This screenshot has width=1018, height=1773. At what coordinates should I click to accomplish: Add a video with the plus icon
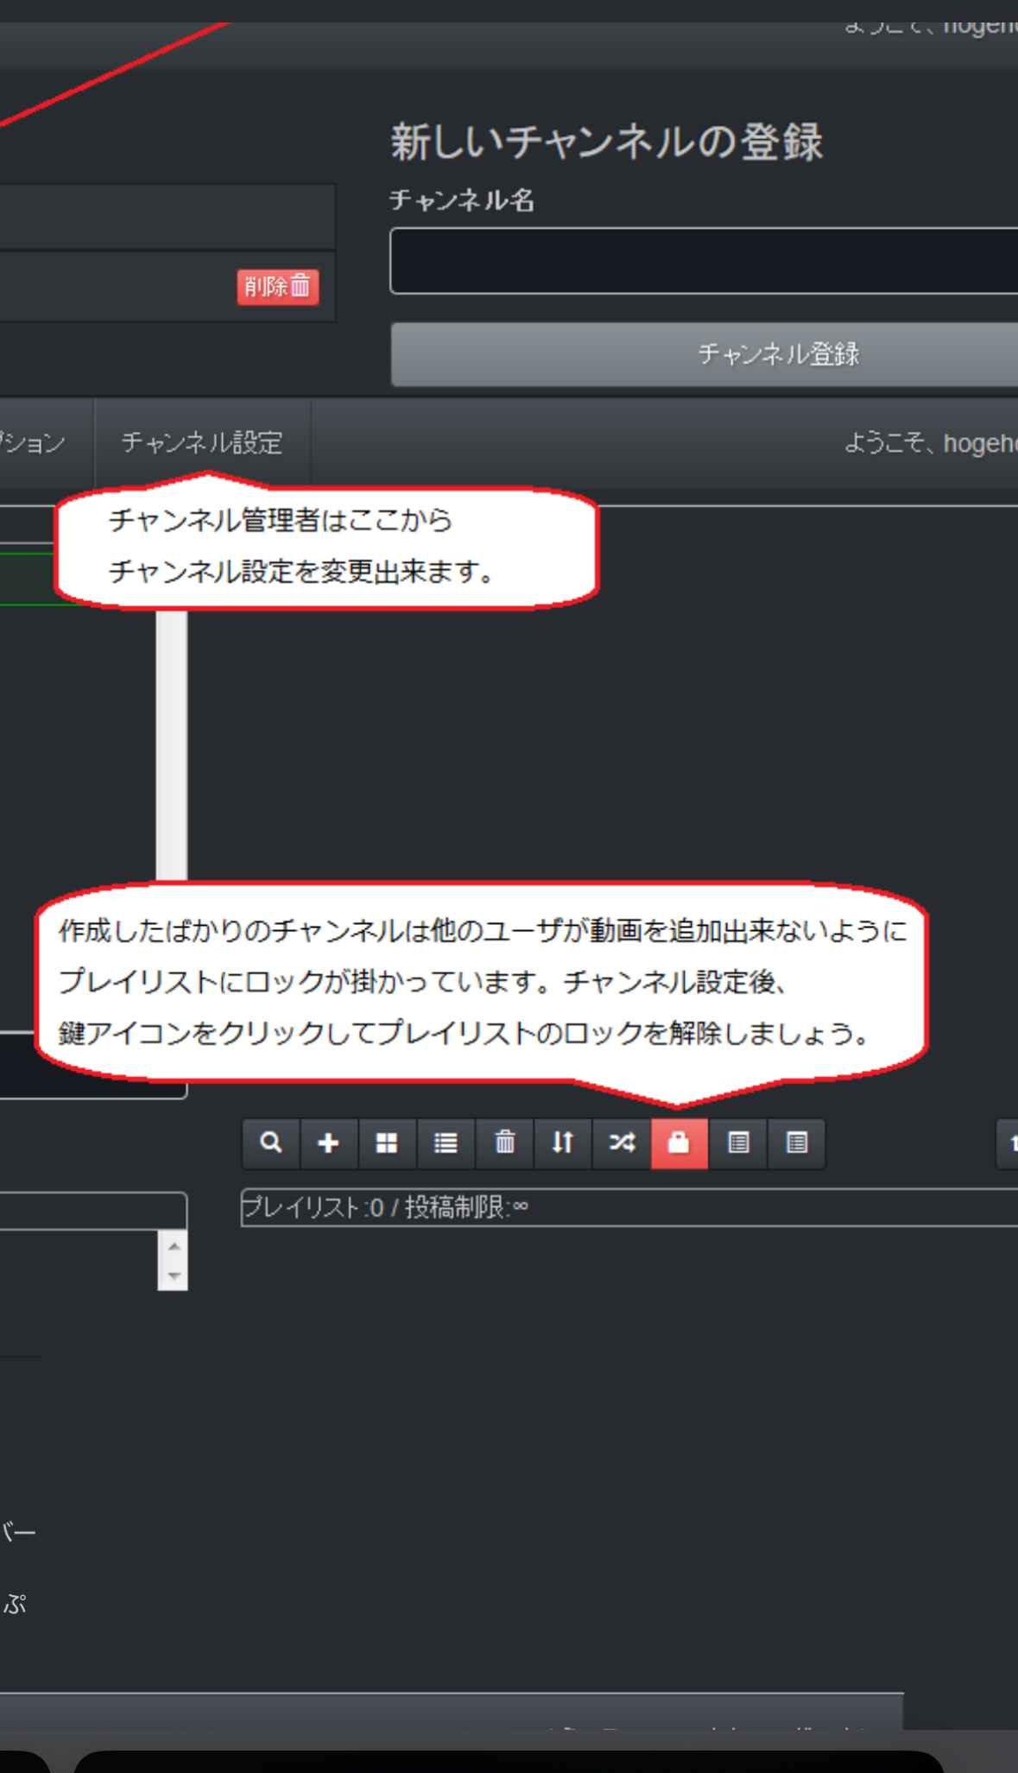pyautogui.click(x=328, y=1143)
